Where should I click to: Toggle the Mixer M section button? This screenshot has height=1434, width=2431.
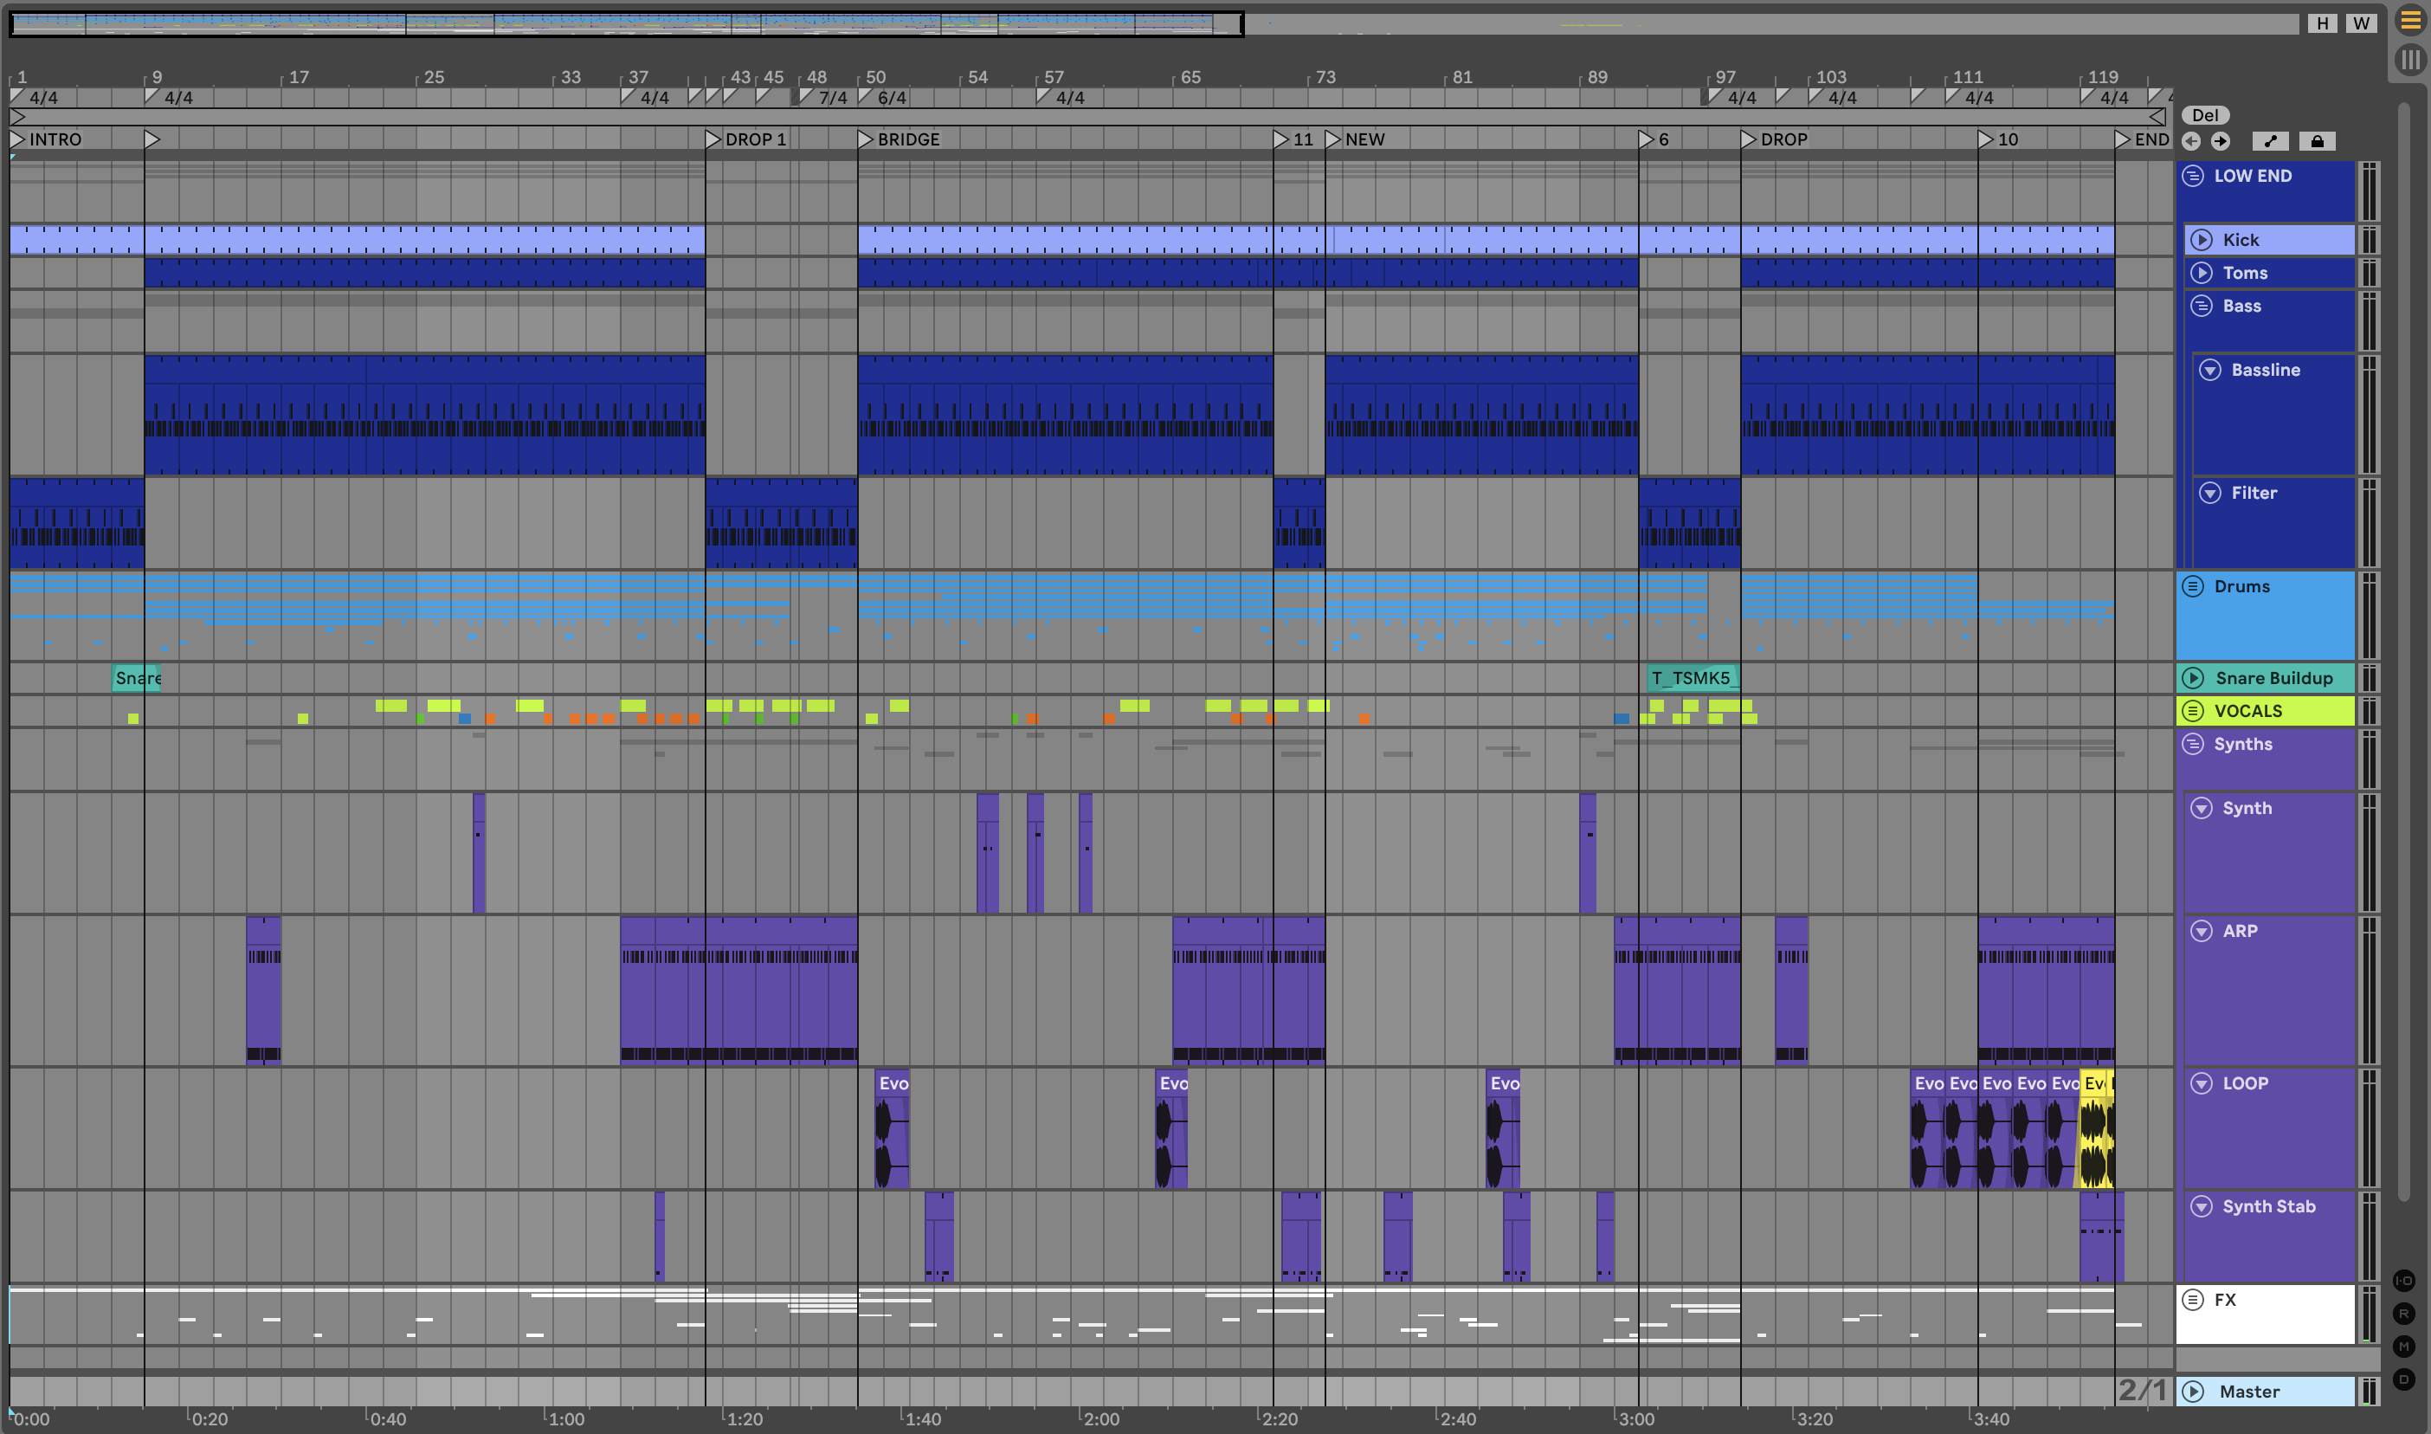2404,1346
